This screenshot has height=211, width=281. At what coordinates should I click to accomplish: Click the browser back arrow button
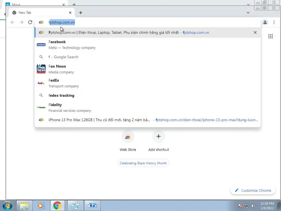pyautogui.click(x=13, y=22)
